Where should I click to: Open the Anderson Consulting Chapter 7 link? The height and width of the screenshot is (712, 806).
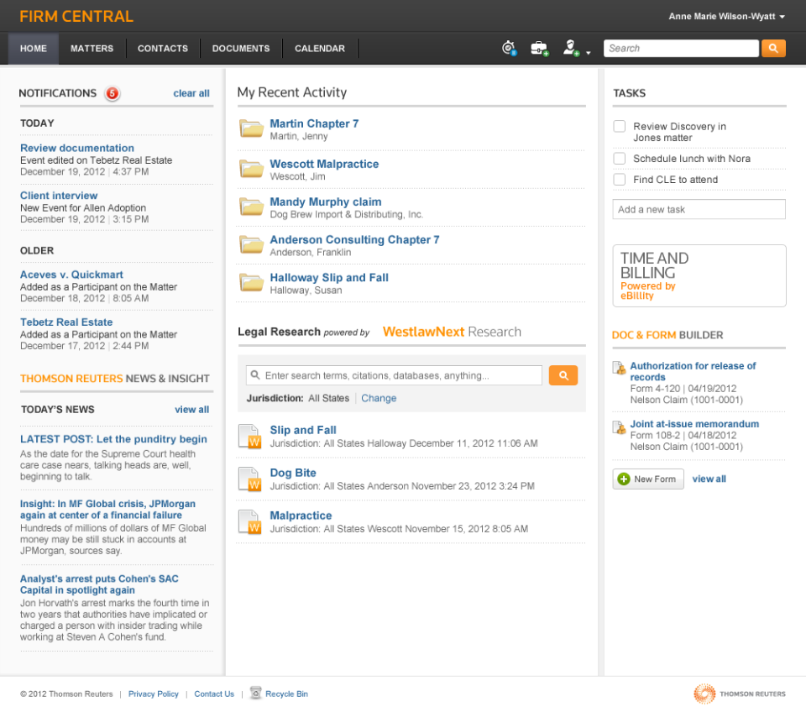coord(354,240)
